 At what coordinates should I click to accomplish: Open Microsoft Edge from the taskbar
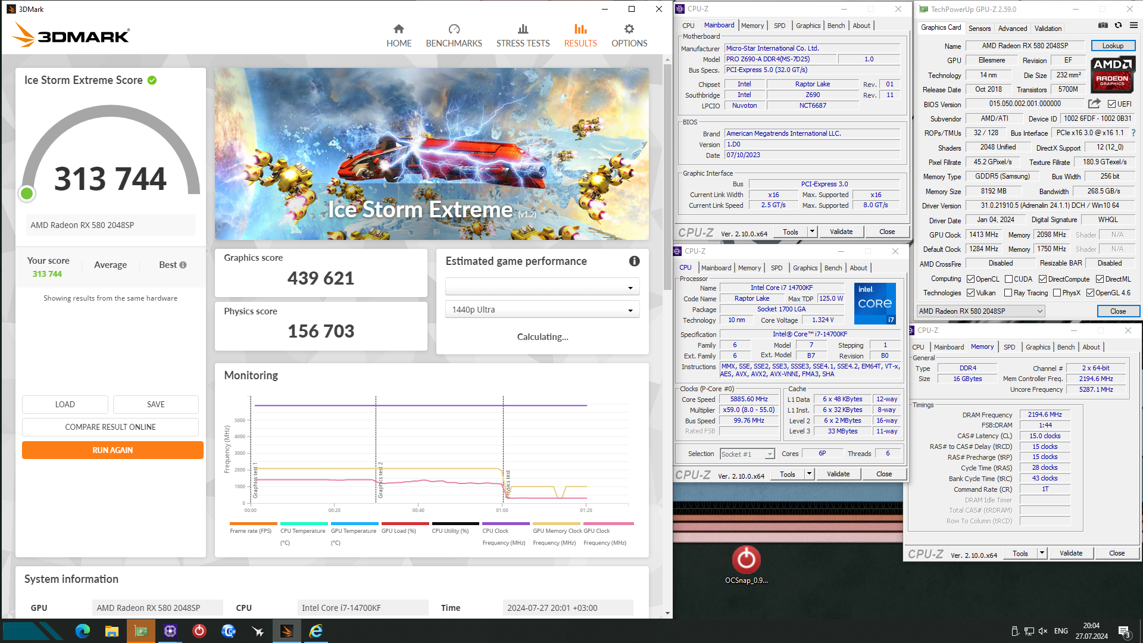pyautogui.click(x=83, y=631)
